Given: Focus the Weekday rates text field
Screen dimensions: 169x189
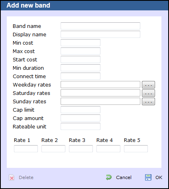Looking at the screenshot, I should pyautogui.click(x=100, y=85).
